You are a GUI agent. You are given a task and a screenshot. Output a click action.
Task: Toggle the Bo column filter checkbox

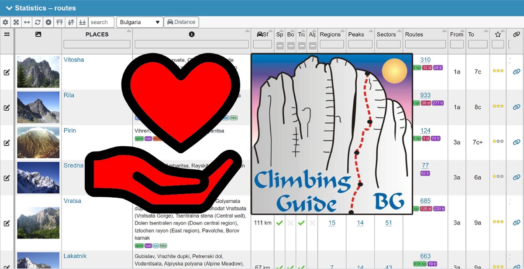point(291,46)
